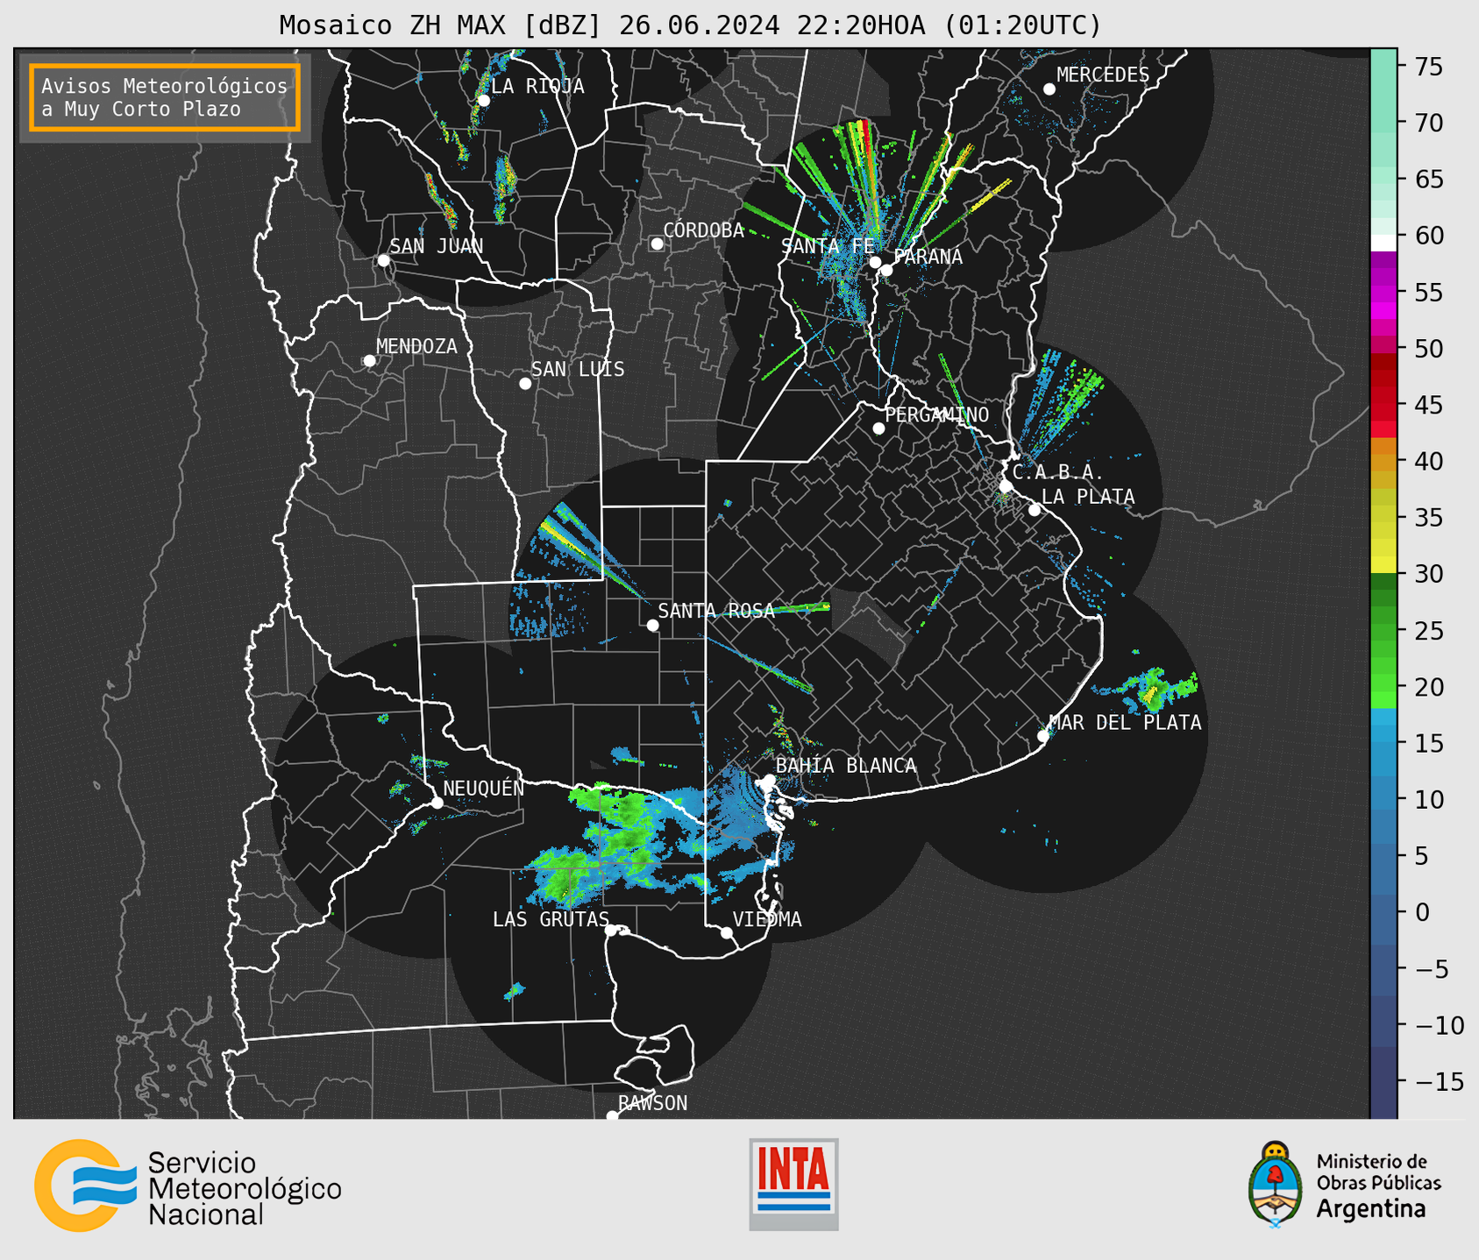Screen dimensions: 1479x1260
Task: Click the -15 label on color scale
Action: coord(1439,1081)
